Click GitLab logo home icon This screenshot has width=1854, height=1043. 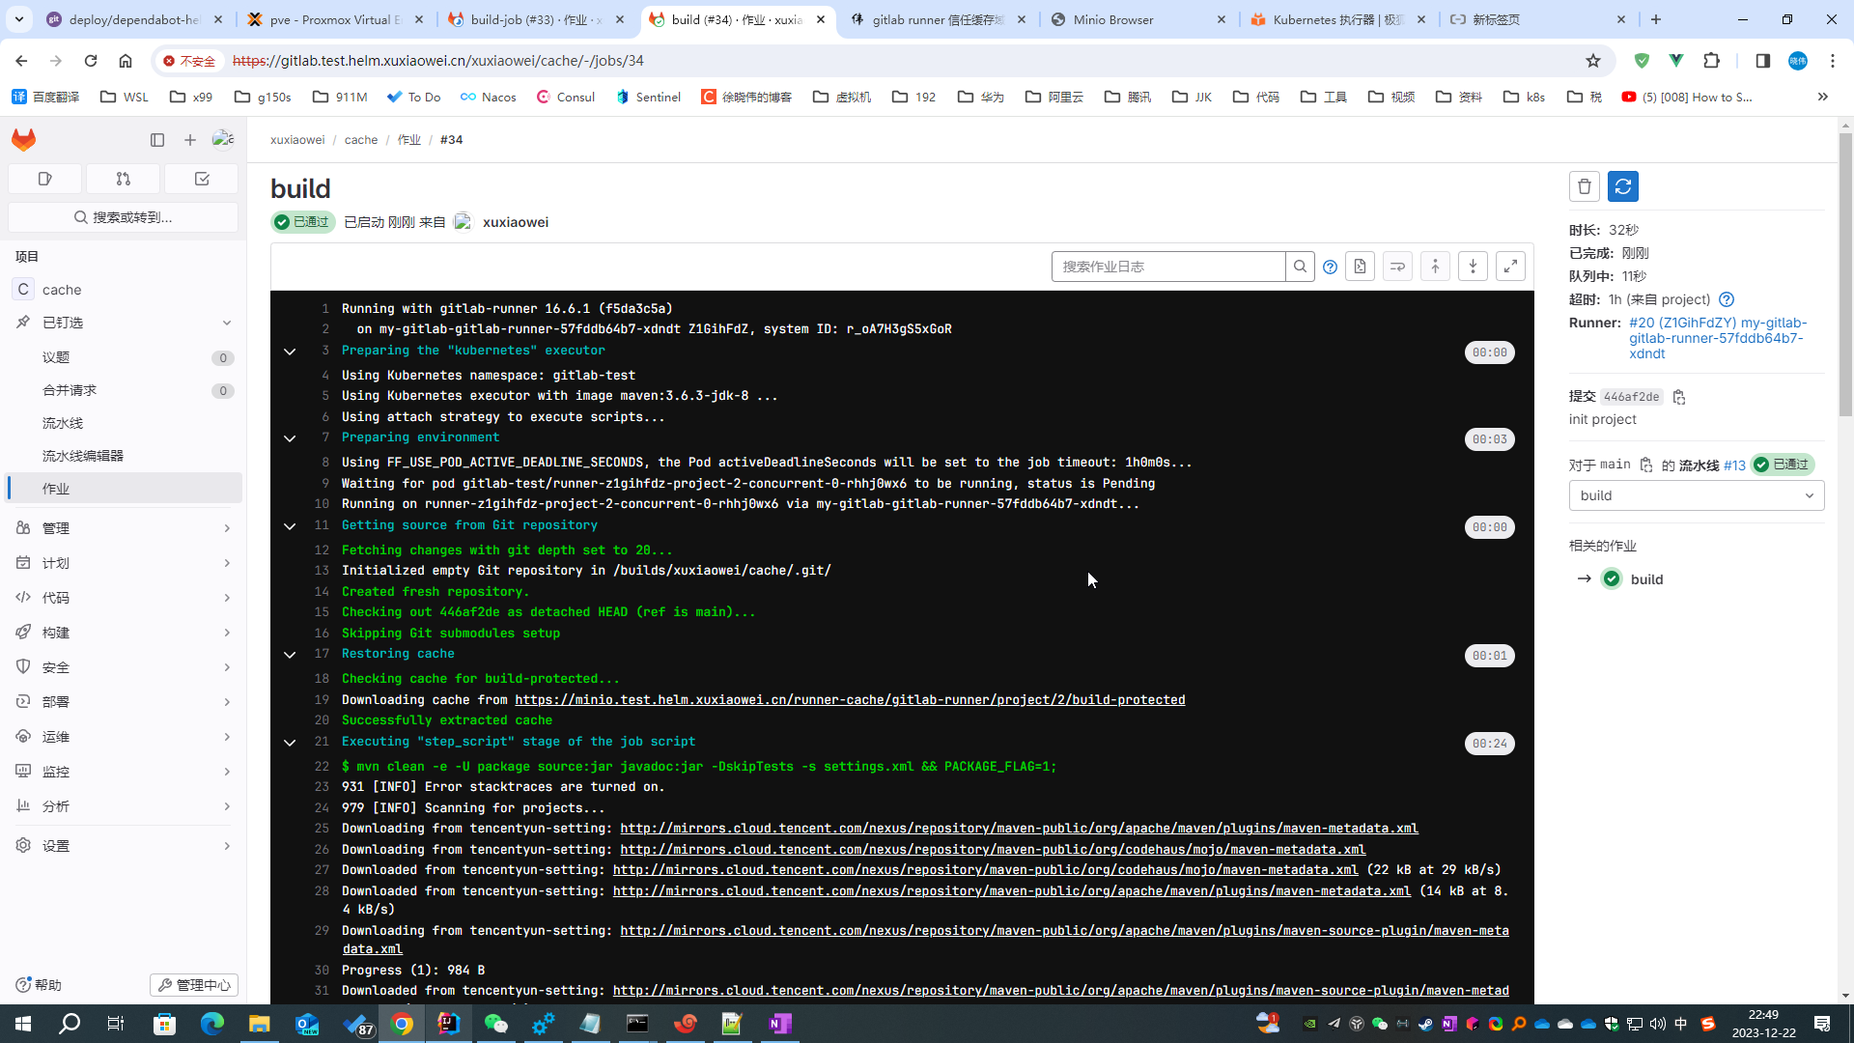24,140
